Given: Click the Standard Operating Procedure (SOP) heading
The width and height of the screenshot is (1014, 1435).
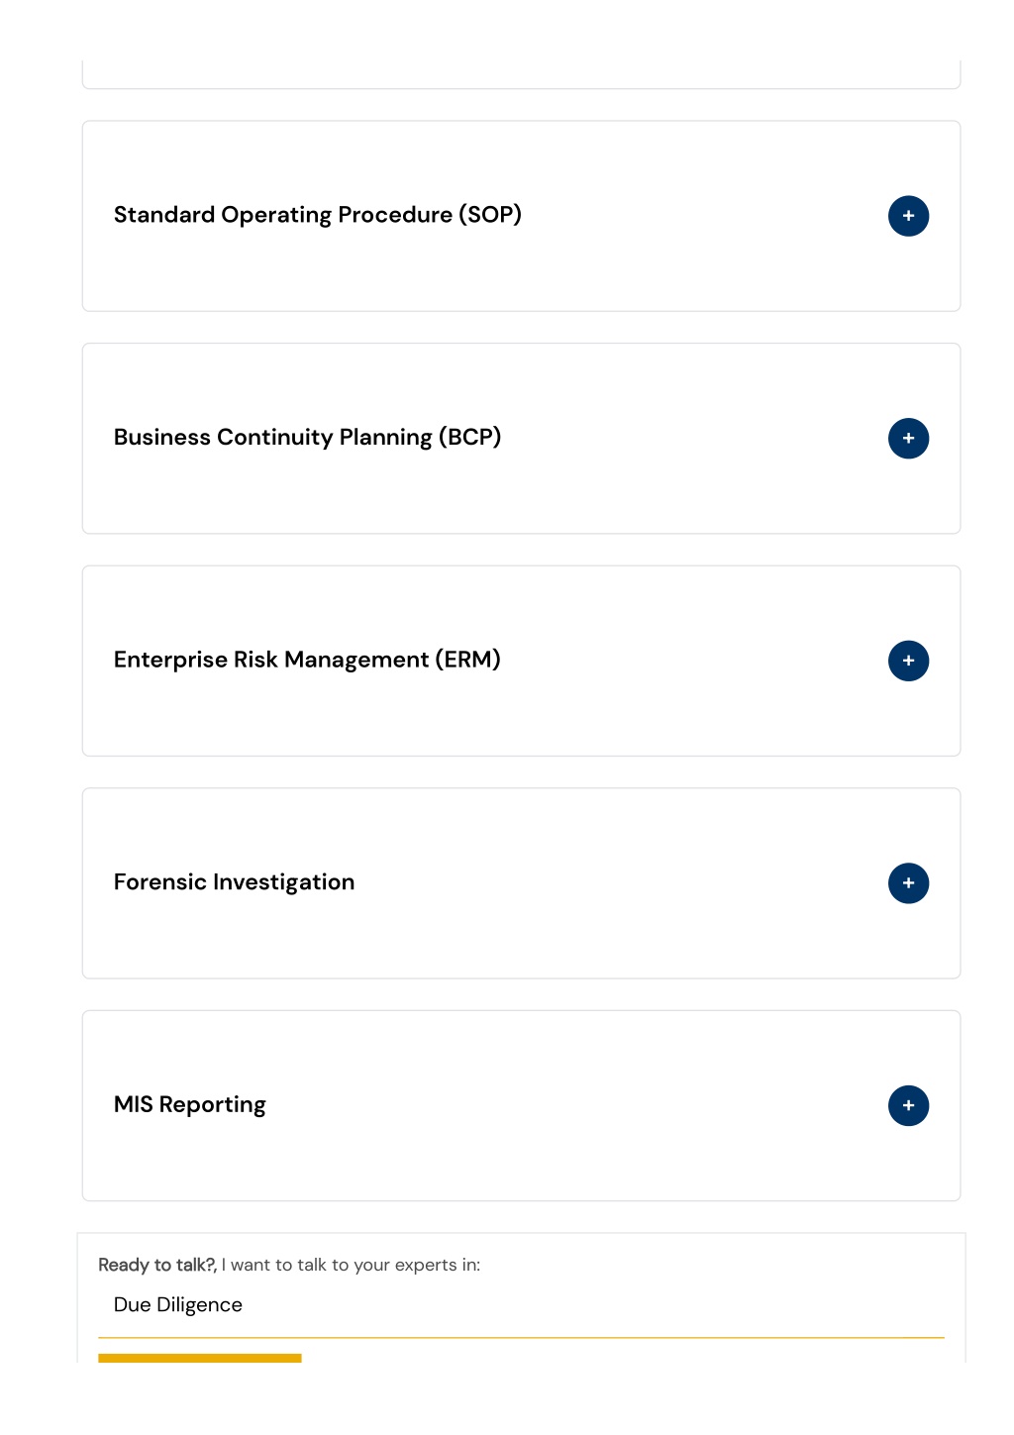Looking at the screenshot, I should tap(318, 215).
